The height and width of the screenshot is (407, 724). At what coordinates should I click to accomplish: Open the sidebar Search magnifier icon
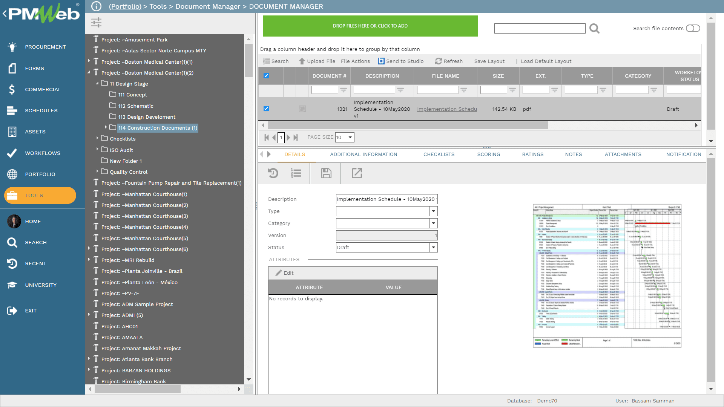[12, 242]
